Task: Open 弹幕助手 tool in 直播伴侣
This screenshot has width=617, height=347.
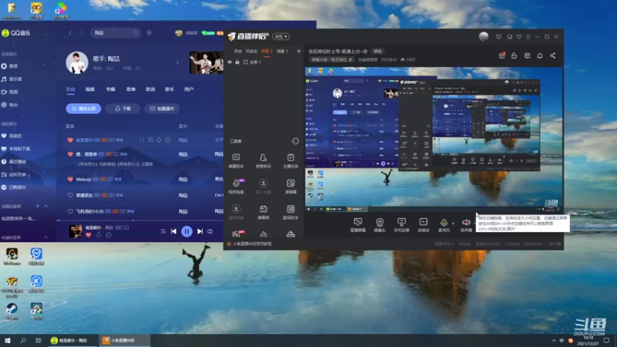Action: point(236,161)
